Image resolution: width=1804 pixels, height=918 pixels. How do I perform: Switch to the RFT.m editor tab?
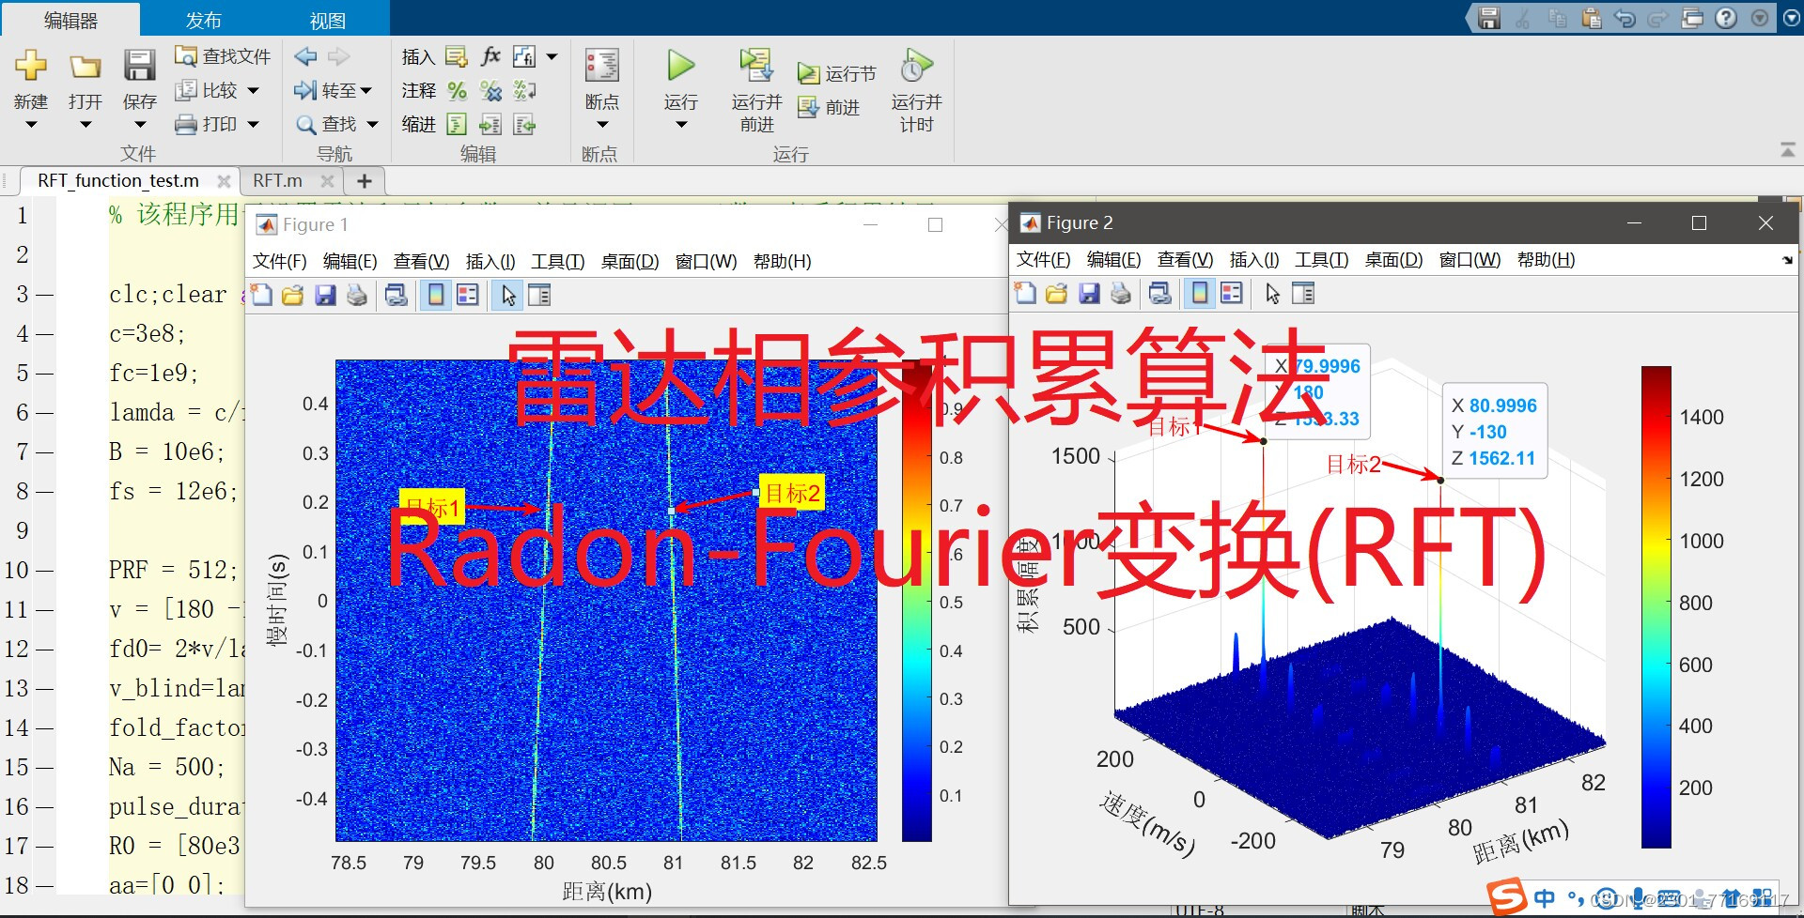click(276, 180)
